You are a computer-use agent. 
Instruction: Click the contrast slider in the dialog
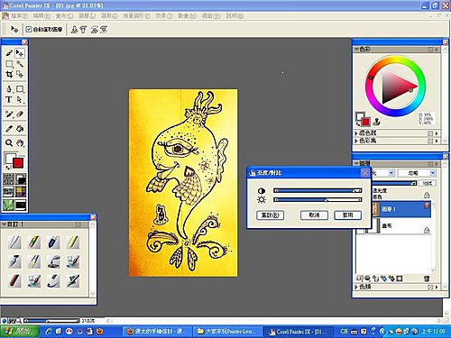pos(318,190)
